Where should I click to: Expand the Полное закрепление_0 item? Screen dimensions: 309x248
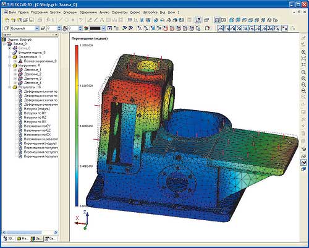click(x=15, y=61)
